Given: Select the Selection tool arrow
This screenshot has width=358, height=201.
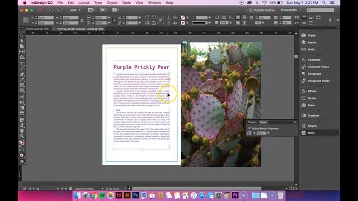Looking at the screenshot, I should coord(22,35).
